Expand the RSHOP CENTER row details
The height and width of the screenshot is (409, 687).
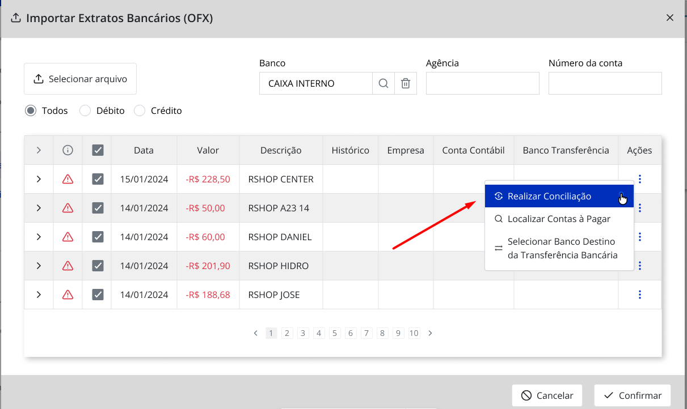39,179
